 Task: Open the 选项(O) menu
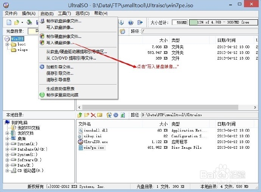click(x=82, y=13)
